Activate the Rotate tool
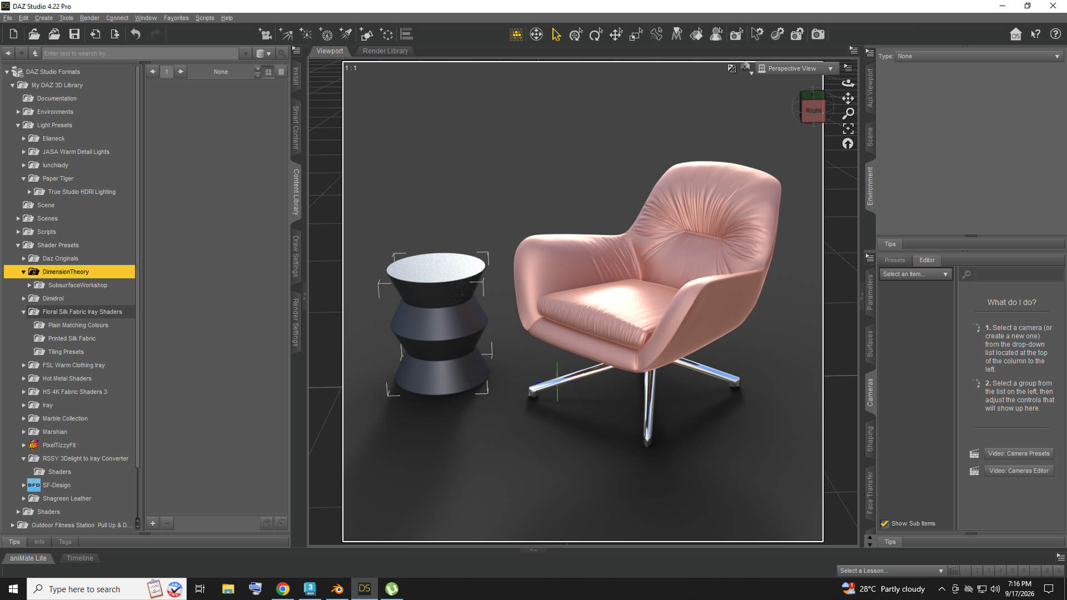Image resolution: width=1067 pixels, height=600 pixels. point(596,34)
